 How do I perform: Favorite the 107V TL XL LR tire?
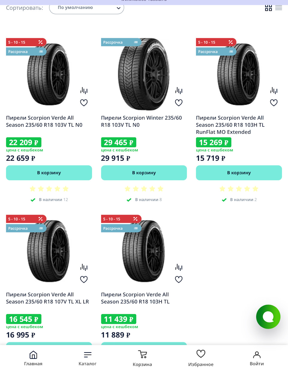[84, 279]
